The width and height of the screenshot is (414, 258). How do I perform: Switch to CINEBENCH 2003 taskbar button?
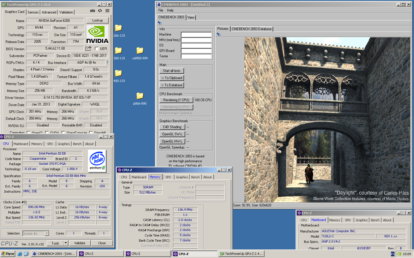point(54,254)
